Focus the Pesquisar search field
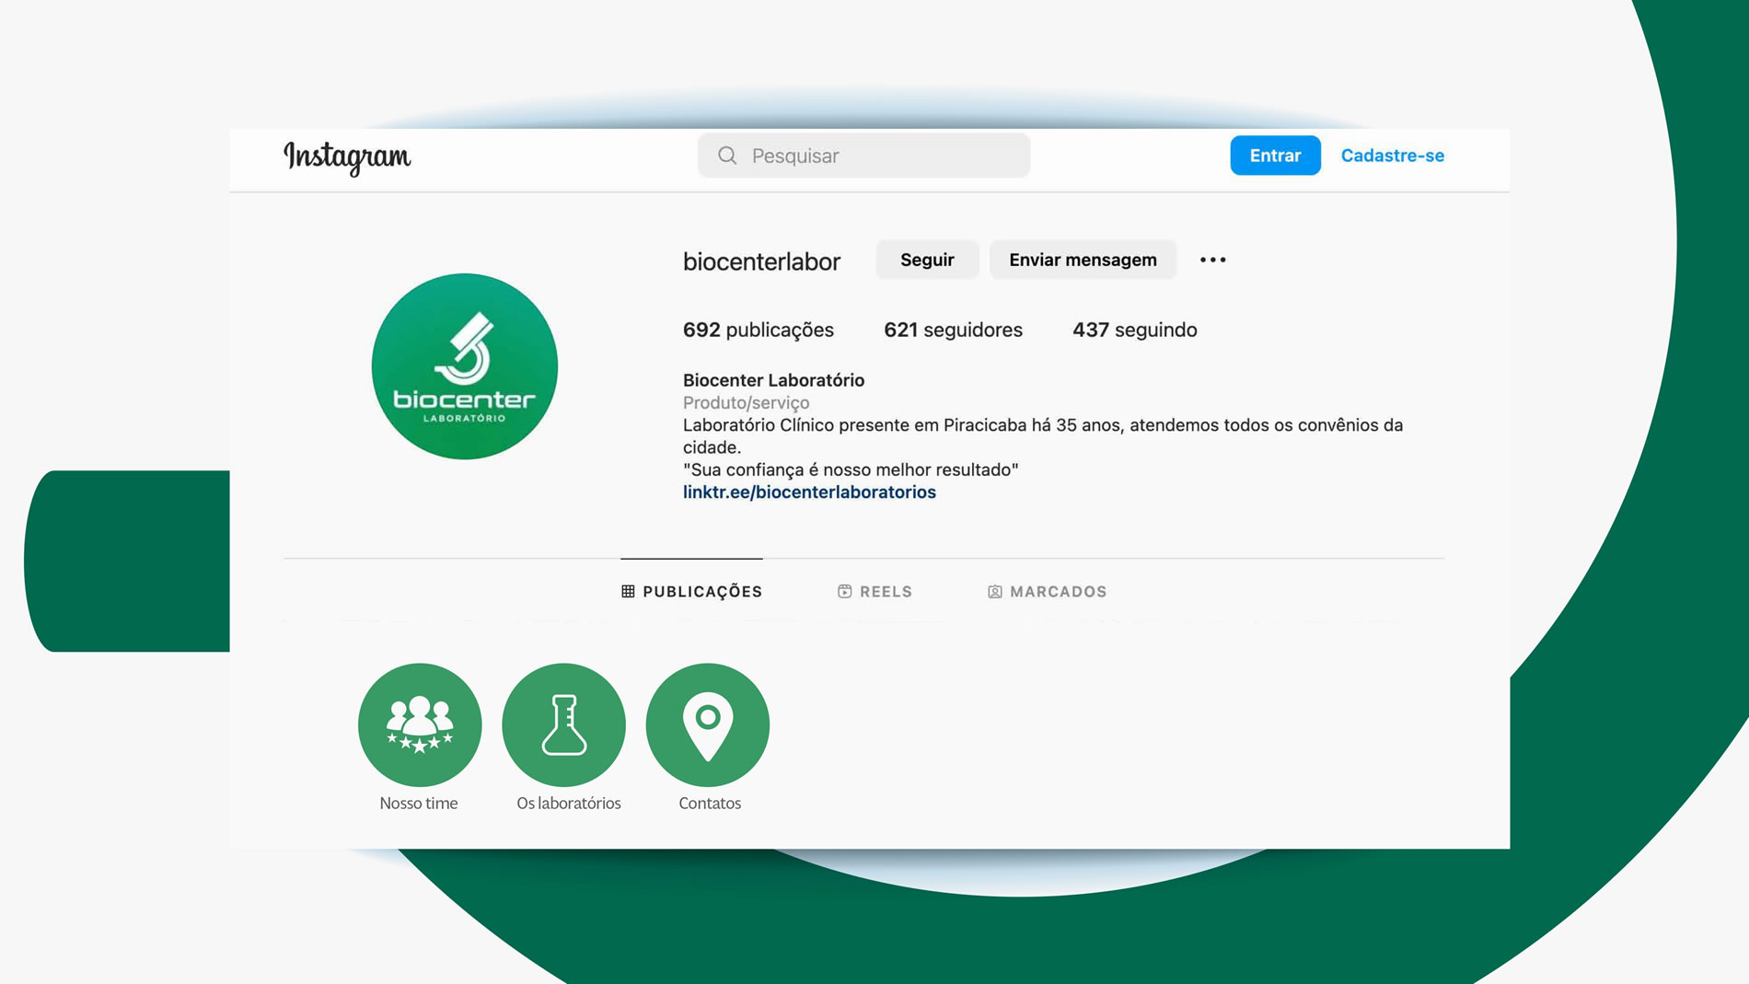This screenshot has height=984, width=1749. point(863,156)
